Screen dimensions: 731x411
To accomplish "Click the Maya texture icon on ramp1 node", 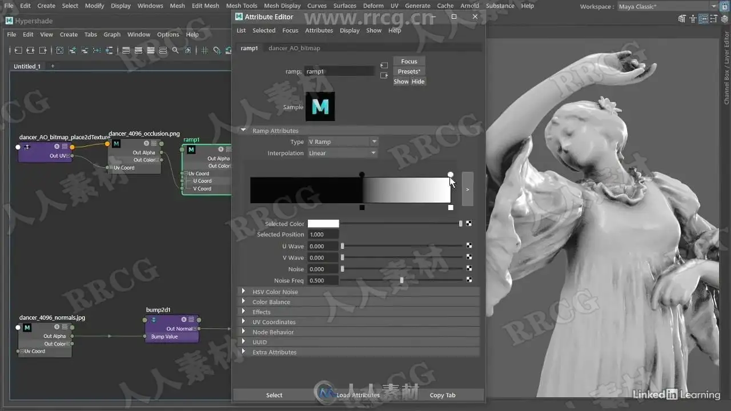I will click(191, 150).
